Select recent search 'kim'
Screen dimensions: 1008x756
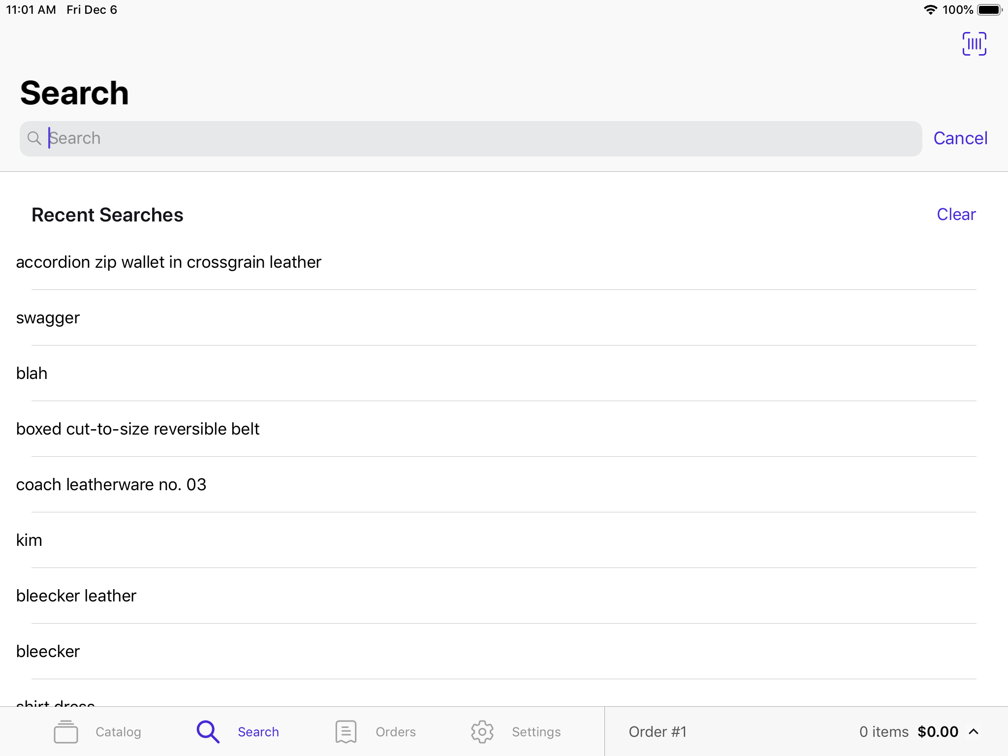click(x=504, y=540)
